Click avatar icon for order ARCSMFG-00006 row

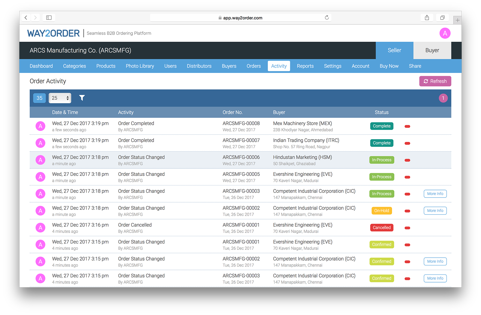coord(41,160)
